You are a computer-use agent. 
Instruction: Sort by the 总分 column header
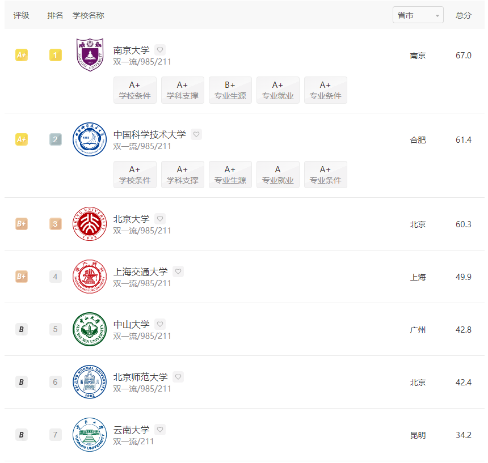pos(463,15)
